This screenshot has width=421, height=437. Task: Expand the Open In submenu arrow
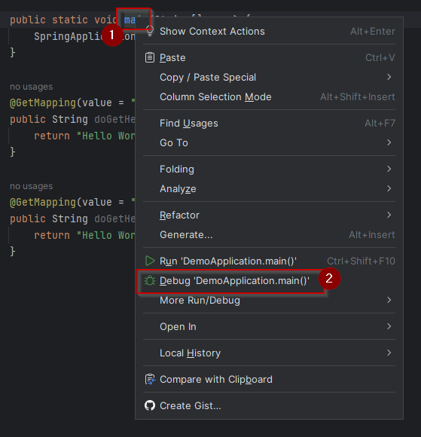pyautogui.click(x=389, y=326)
